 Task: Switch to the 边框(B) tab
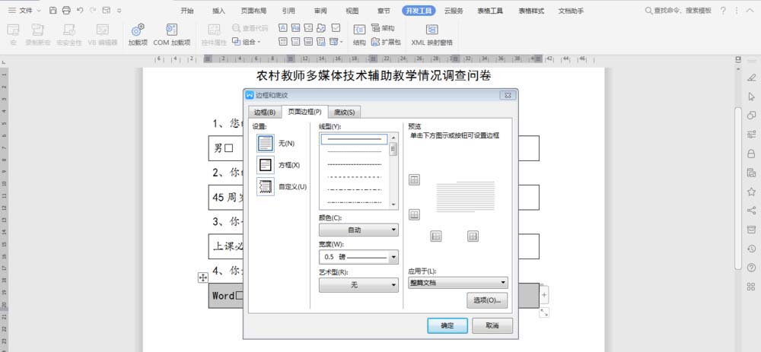tap(265, 113)
